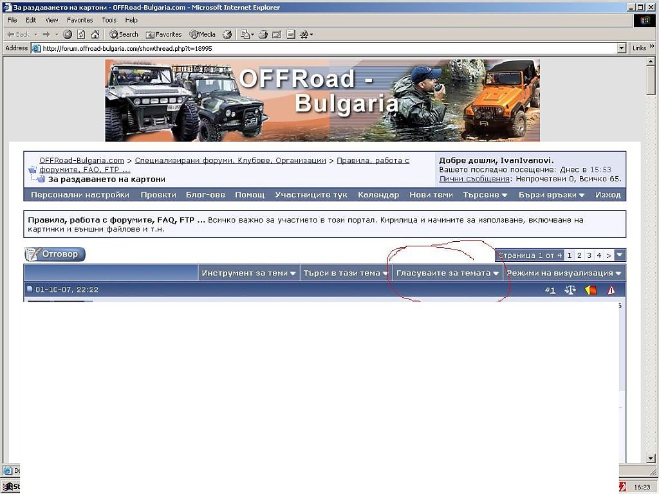Open post #1 permalink
The width and height of the screenshot is (659, 494).
point(552,290)
